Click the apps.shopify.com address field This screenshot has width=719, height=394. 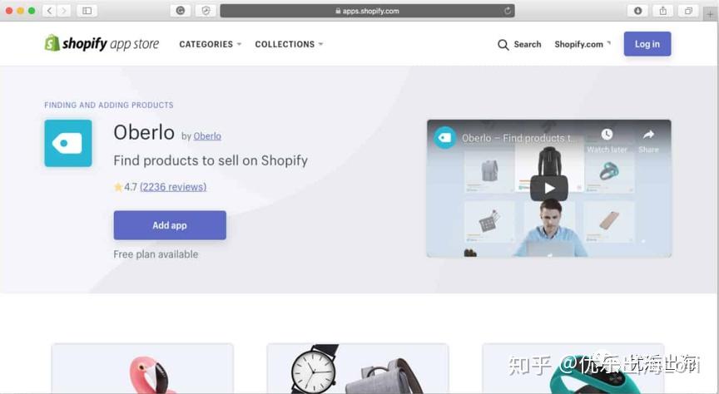(367, 11)
